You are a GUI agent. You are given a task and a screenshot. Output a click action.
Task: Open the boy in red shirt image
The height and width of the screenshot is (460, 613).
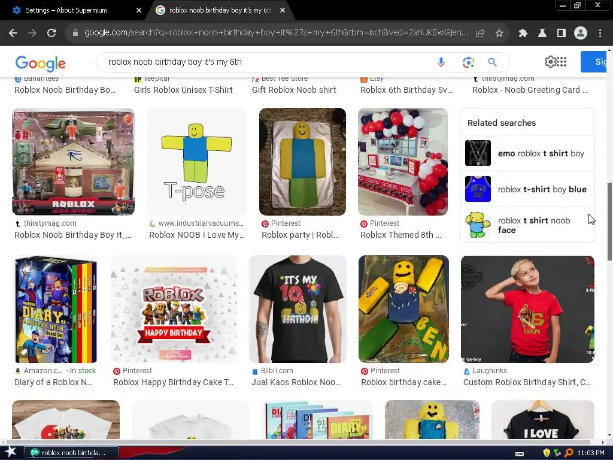(x=528, y=309)
